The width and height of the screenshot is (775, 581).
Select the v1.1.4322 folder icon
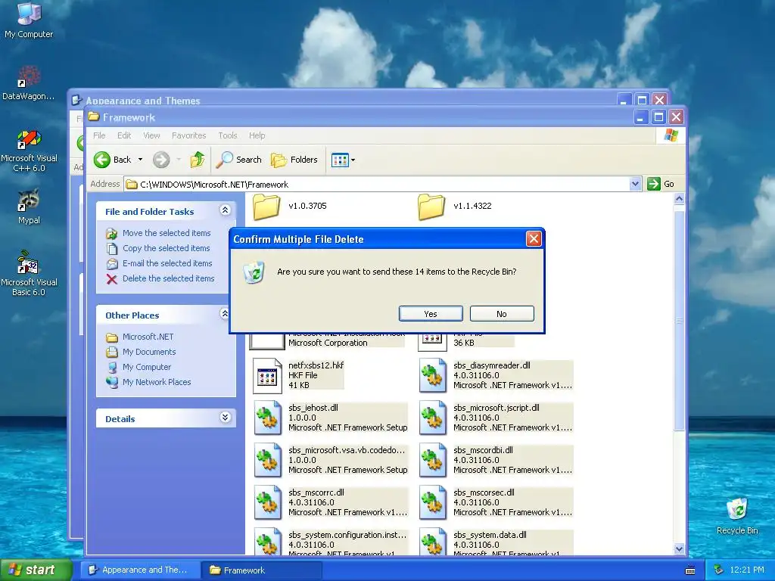[432, 207]
